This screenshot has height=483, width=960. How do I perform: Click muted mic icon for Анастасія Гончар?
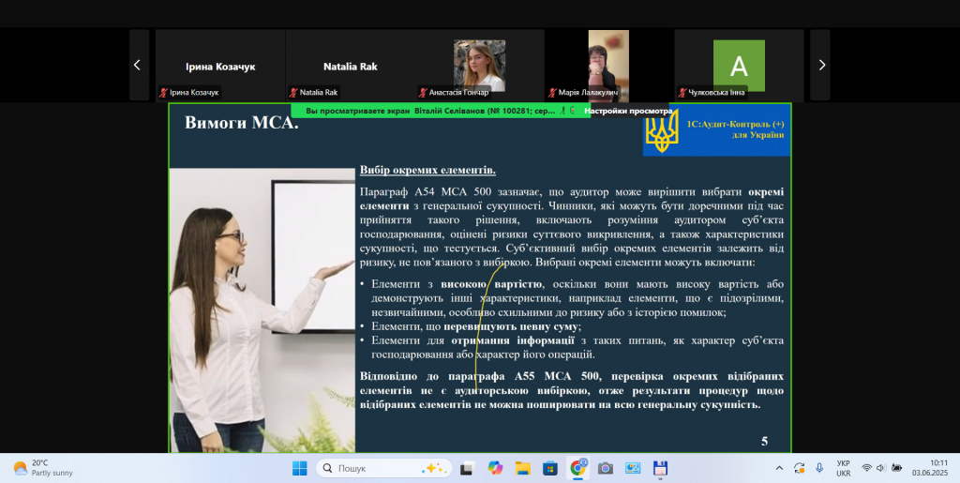click(x=423, y=93)
